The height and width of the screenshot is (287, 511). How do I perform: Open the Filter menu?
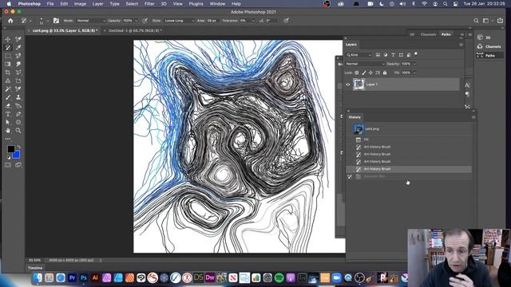149,4
